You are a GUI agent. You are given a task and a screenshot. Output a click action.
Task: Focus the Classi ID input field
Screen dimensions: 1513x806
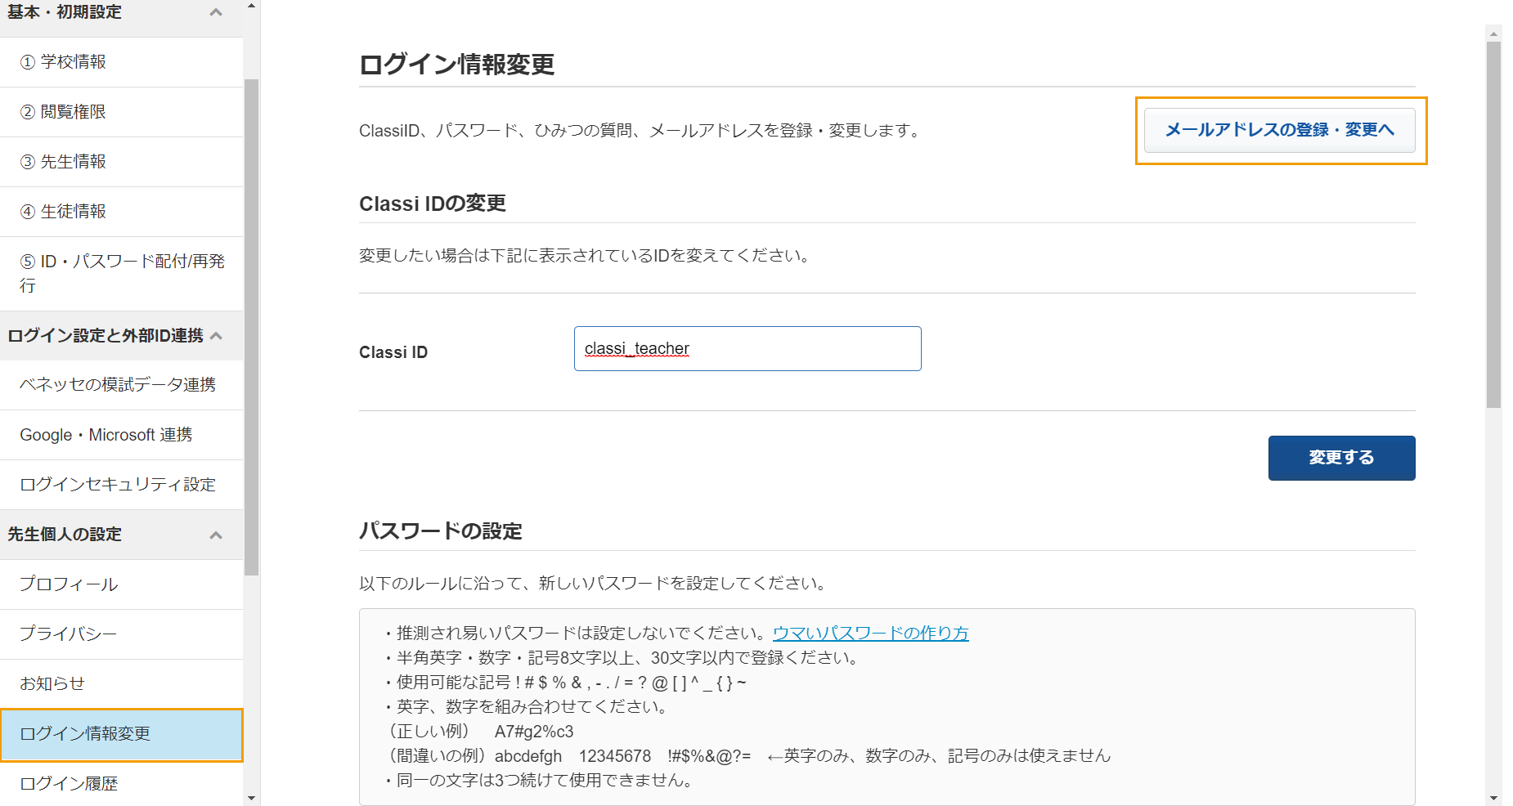pos(748,349)
